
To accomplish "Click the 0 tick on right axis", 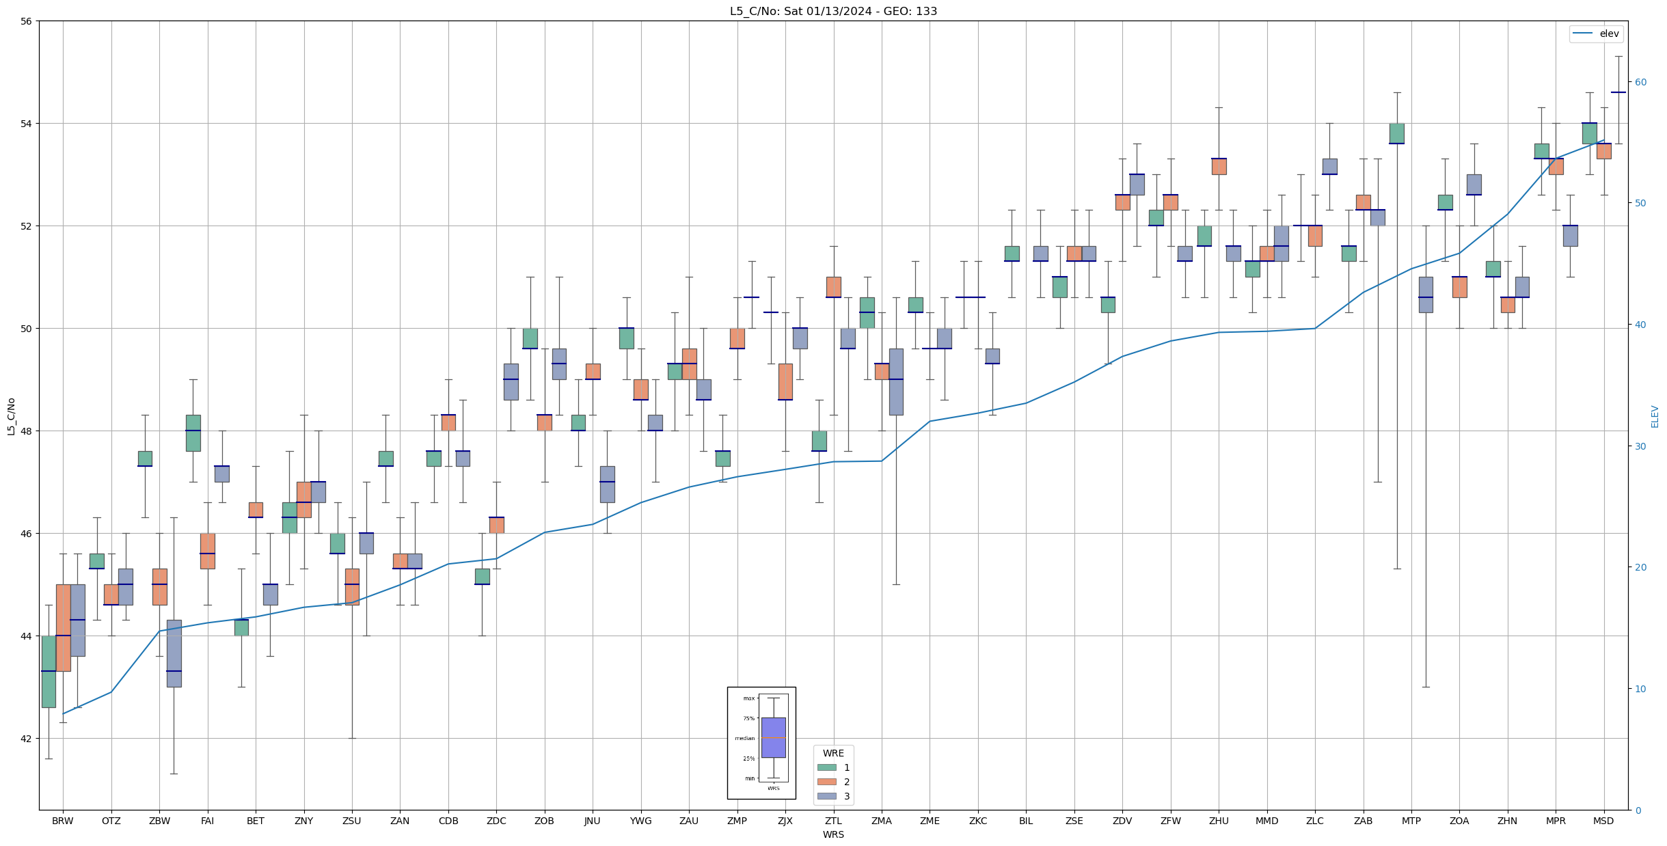I will click(x=1638, y=810).
